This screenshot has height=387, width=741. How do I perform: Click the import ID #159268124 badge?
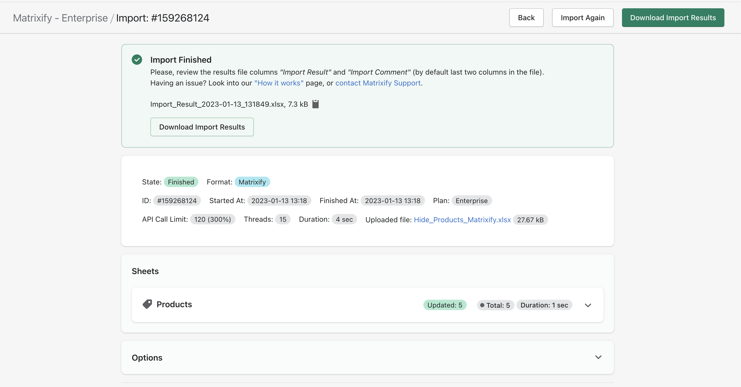177,200
